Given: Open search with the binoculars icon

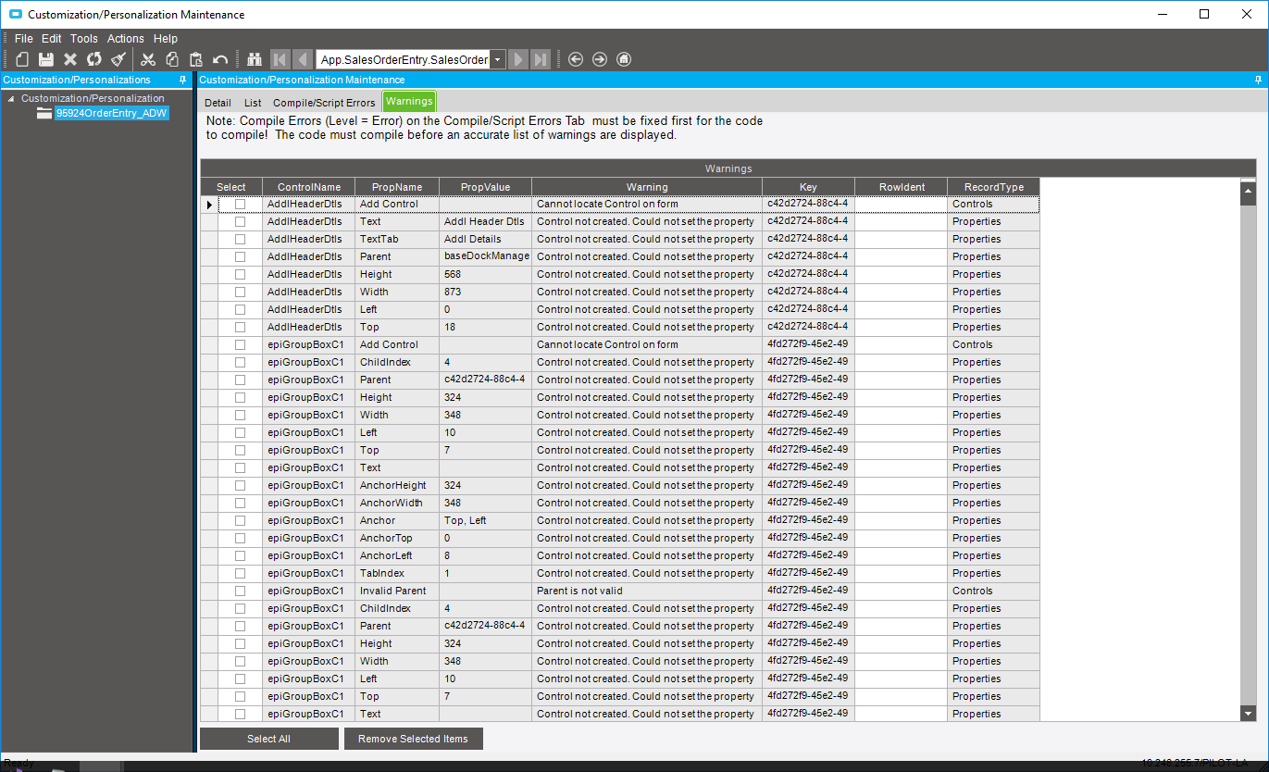Looking at the screenshot, I should point(255,59).
